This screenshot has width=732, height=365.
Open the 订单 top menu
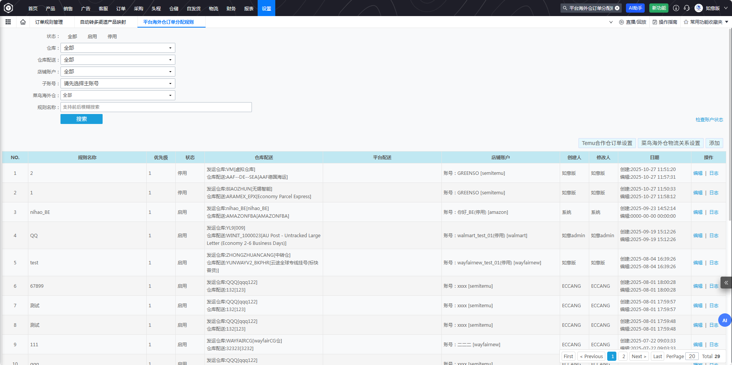121,8
